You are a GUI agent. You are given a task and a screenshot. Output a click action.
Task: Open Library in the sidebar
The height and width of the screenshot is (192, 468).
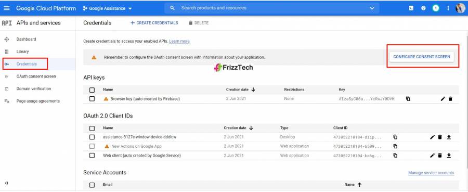pos(23,52)
